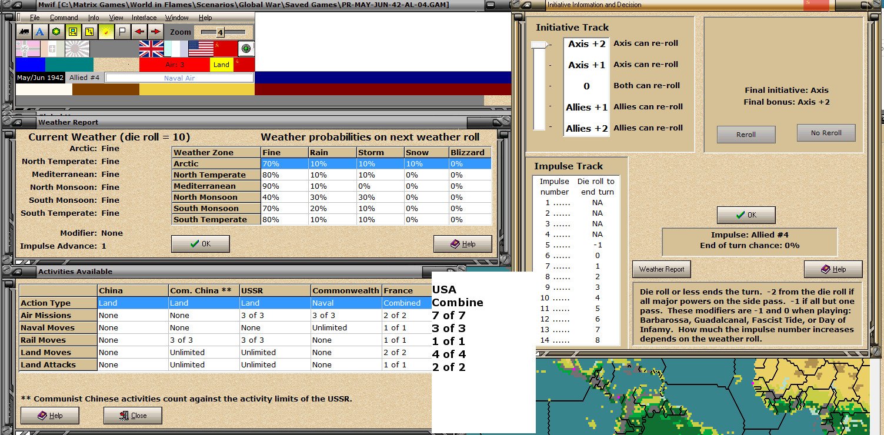884x435 pixels.
Task: Select the Arctic row in weather table
Action: click(332, 163)
